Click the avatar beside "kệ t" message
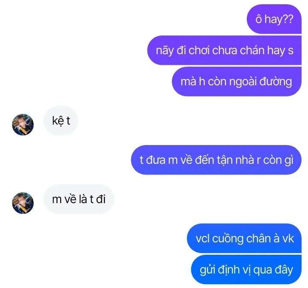The height and width of the screenshot is (288, 308). click(x=23, y=125)
